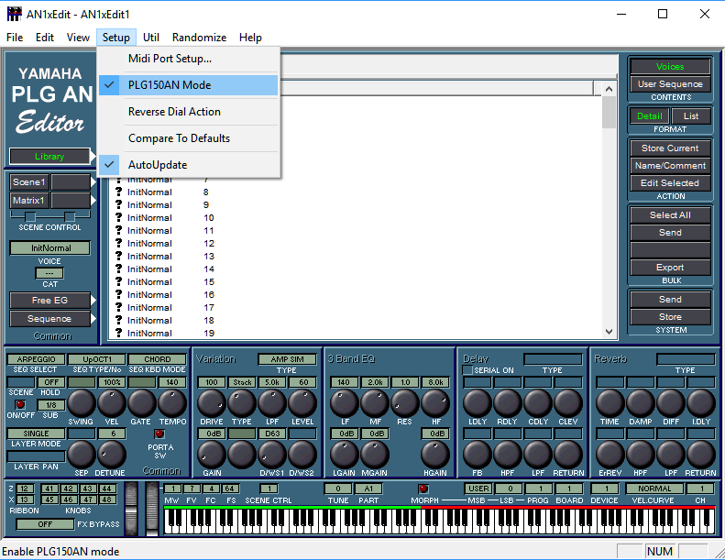Click the TEMPO knob in arpeggio section
This screenshot has height=560, width=725.
point(171,402)
